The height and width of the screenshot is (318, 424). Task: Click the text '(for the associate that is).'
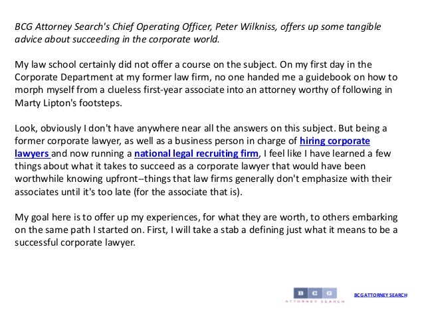tap(188, 192)
